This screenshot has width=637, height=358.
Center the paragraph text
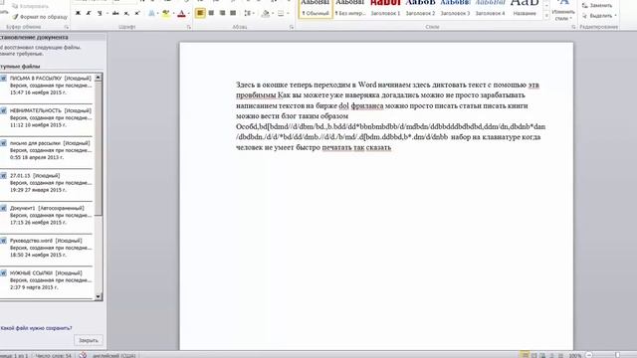click(x=211, y=13)
